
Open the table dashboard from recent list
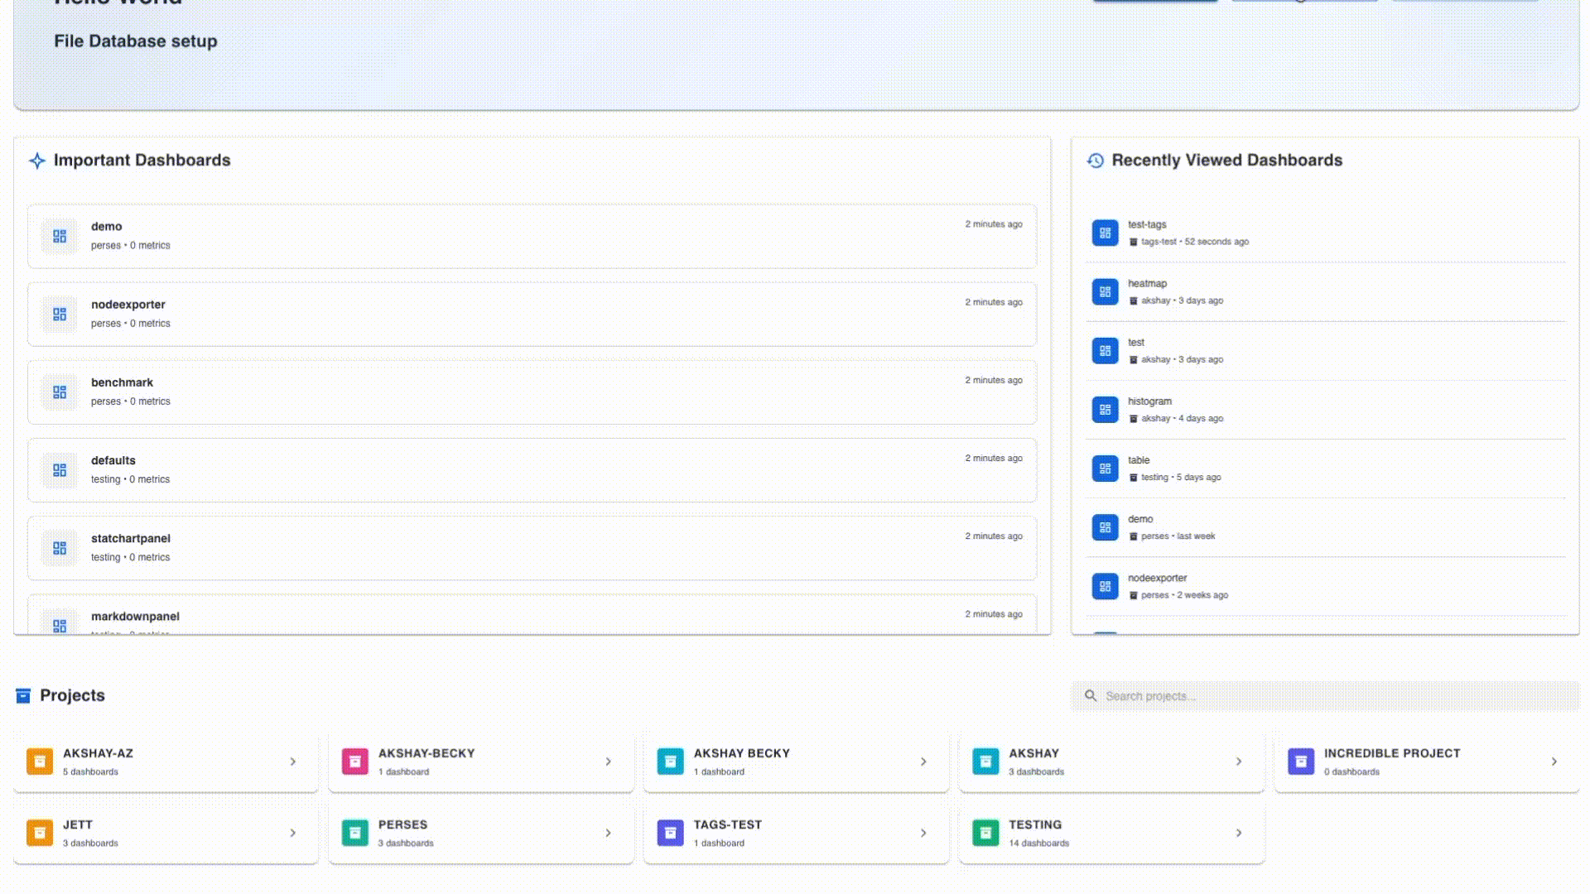click(x=1139, y=460)
